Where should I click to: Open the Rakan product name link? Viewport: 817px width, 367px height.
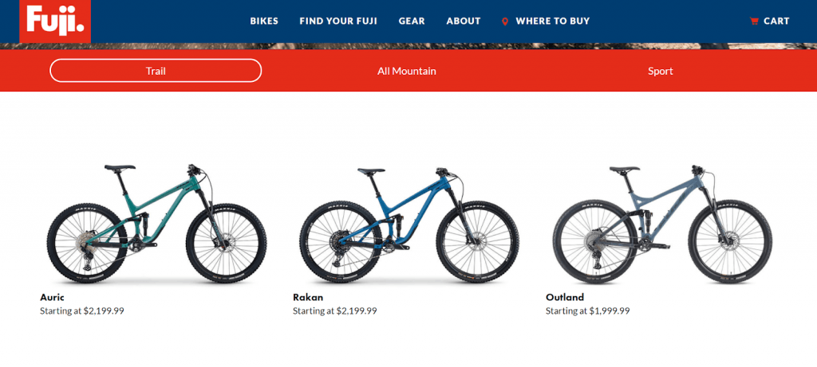(308, 298)
